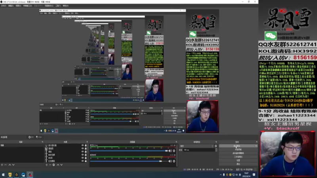317x178 pixels.
Task: Decrease transition duration stepper down arrow
Action: pos(216,151)
